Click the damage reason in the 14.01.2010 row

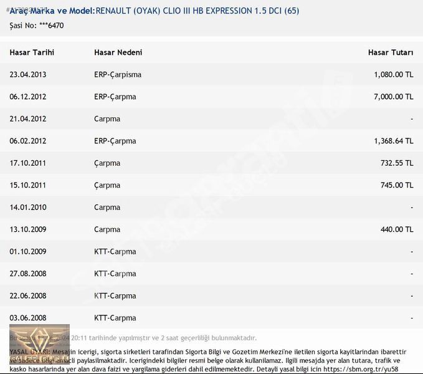click(x=107, y=208)
